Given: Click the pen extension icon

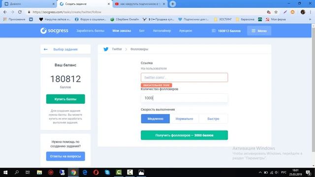Looking at the screenshot, I should pos(285,12).
